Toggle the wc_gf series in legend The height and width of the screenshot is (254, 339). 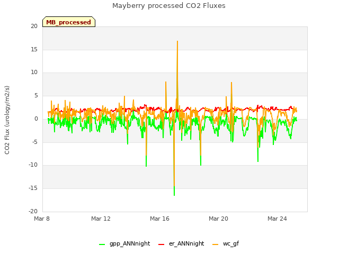click(x=226, y=243)
